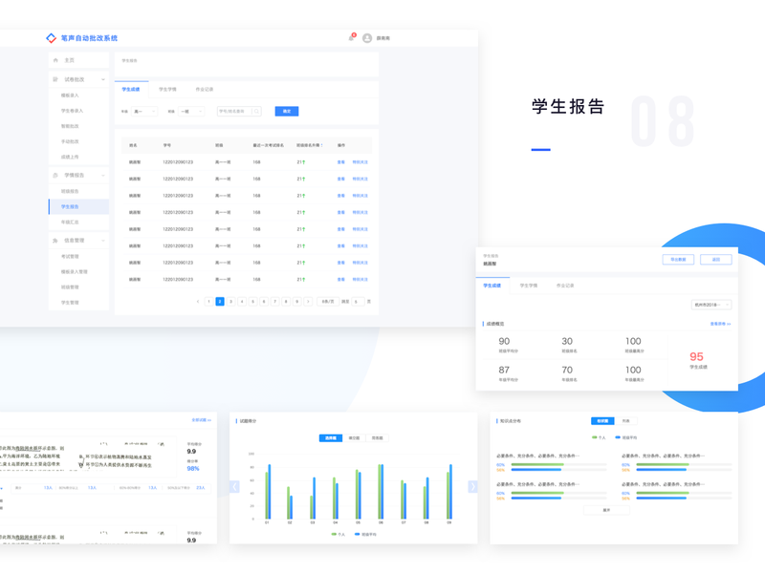Open the notification bell with red badge
The image size is (765, 573).
pyautogui.click(x=352, y=37)
